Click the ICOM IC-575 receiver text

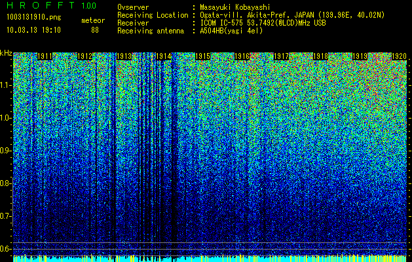click(263, 23)
